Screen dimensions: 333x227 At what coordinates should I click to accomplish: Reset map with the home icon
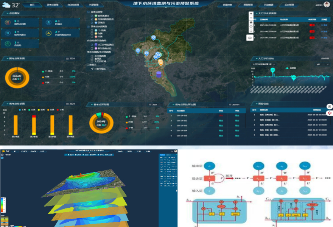251,23
